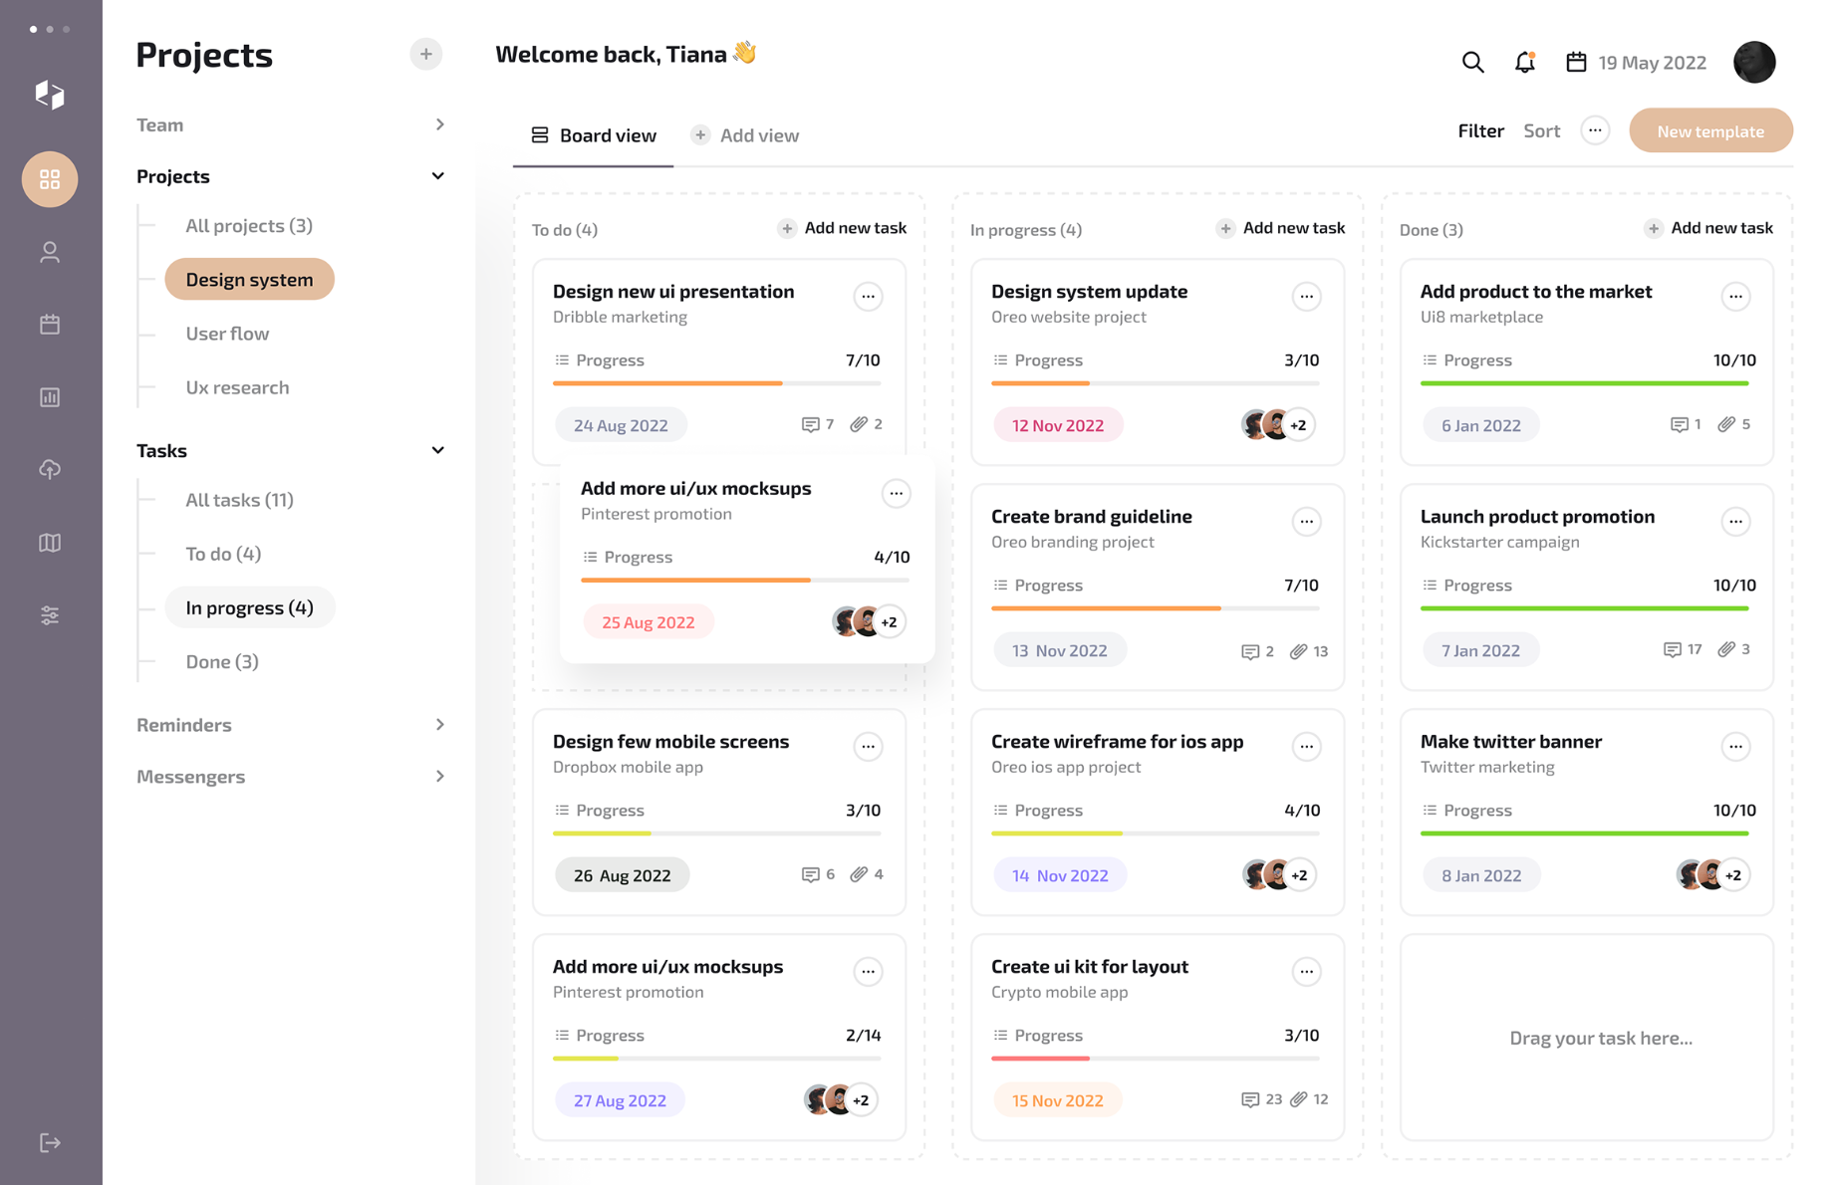Open options menu for Design system update card
This screenshot has width=1831, height=1185.
[1306, 296]
